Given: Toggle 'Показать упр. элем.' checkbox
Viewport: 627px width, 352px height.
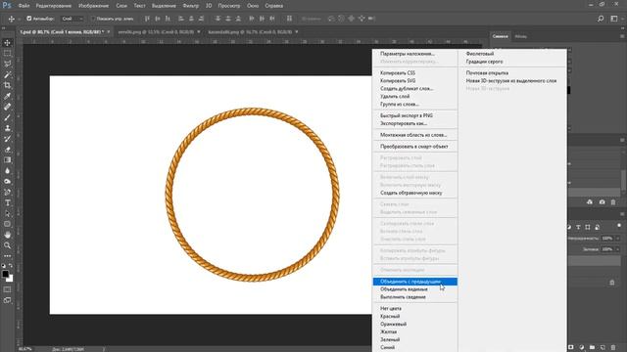Looking at the screenshot, I should (x=93, y=19).
